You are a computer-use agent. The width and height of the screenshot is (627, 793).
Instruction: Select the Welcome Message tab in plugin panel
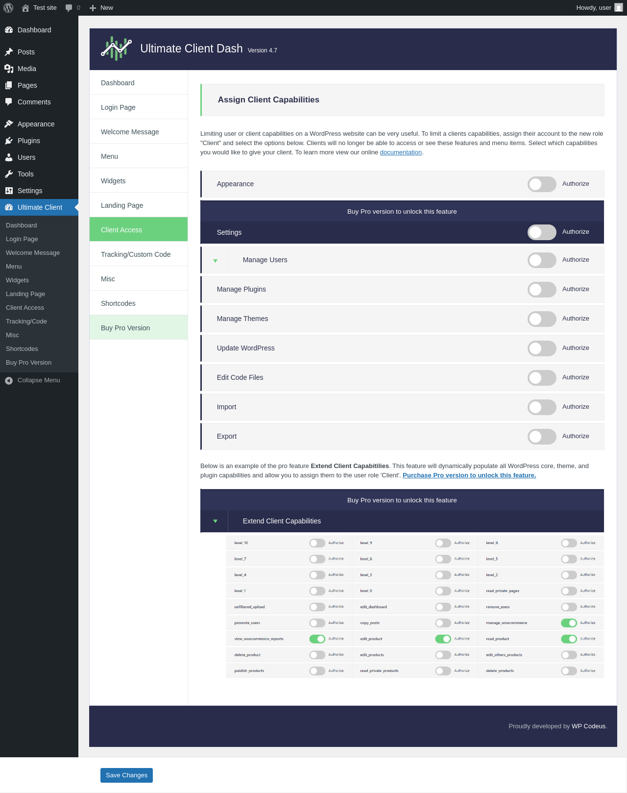[x=139, y=132]
